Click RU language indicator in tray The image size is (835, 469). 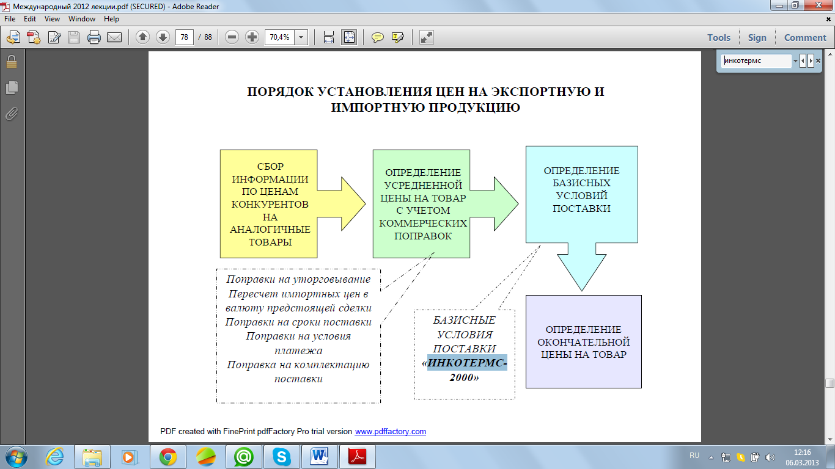coord(694,456)
